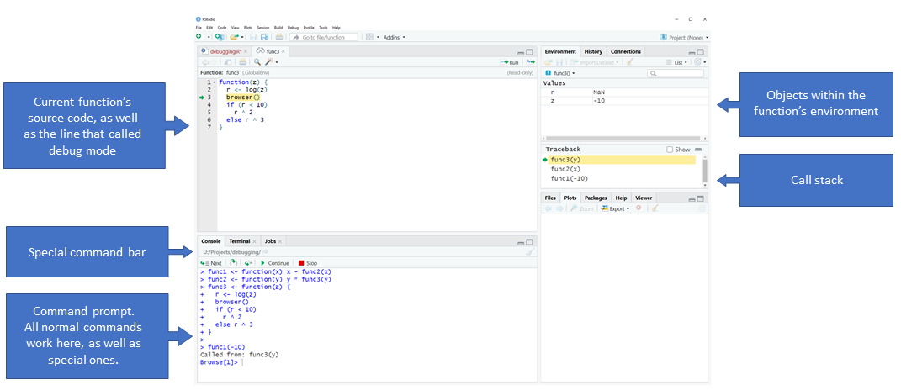Click the Re-run previous code icon
901x390 pixels.
530,62
